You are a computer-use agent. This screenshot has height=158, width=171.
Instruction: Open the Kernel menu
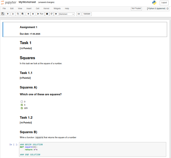click(x=46, y=9)
